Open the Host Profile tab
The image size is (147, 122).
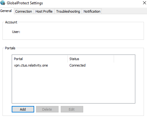pos(44,11)
